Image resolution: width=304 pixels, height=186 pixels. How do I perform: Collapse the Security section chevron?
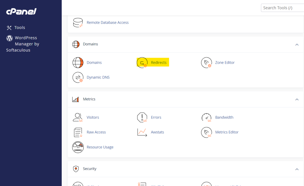pyautogui.click(x=297, y=169)
